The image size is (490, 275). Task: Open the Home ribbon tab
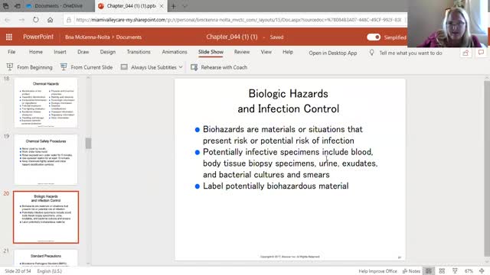tap(36, 52)
